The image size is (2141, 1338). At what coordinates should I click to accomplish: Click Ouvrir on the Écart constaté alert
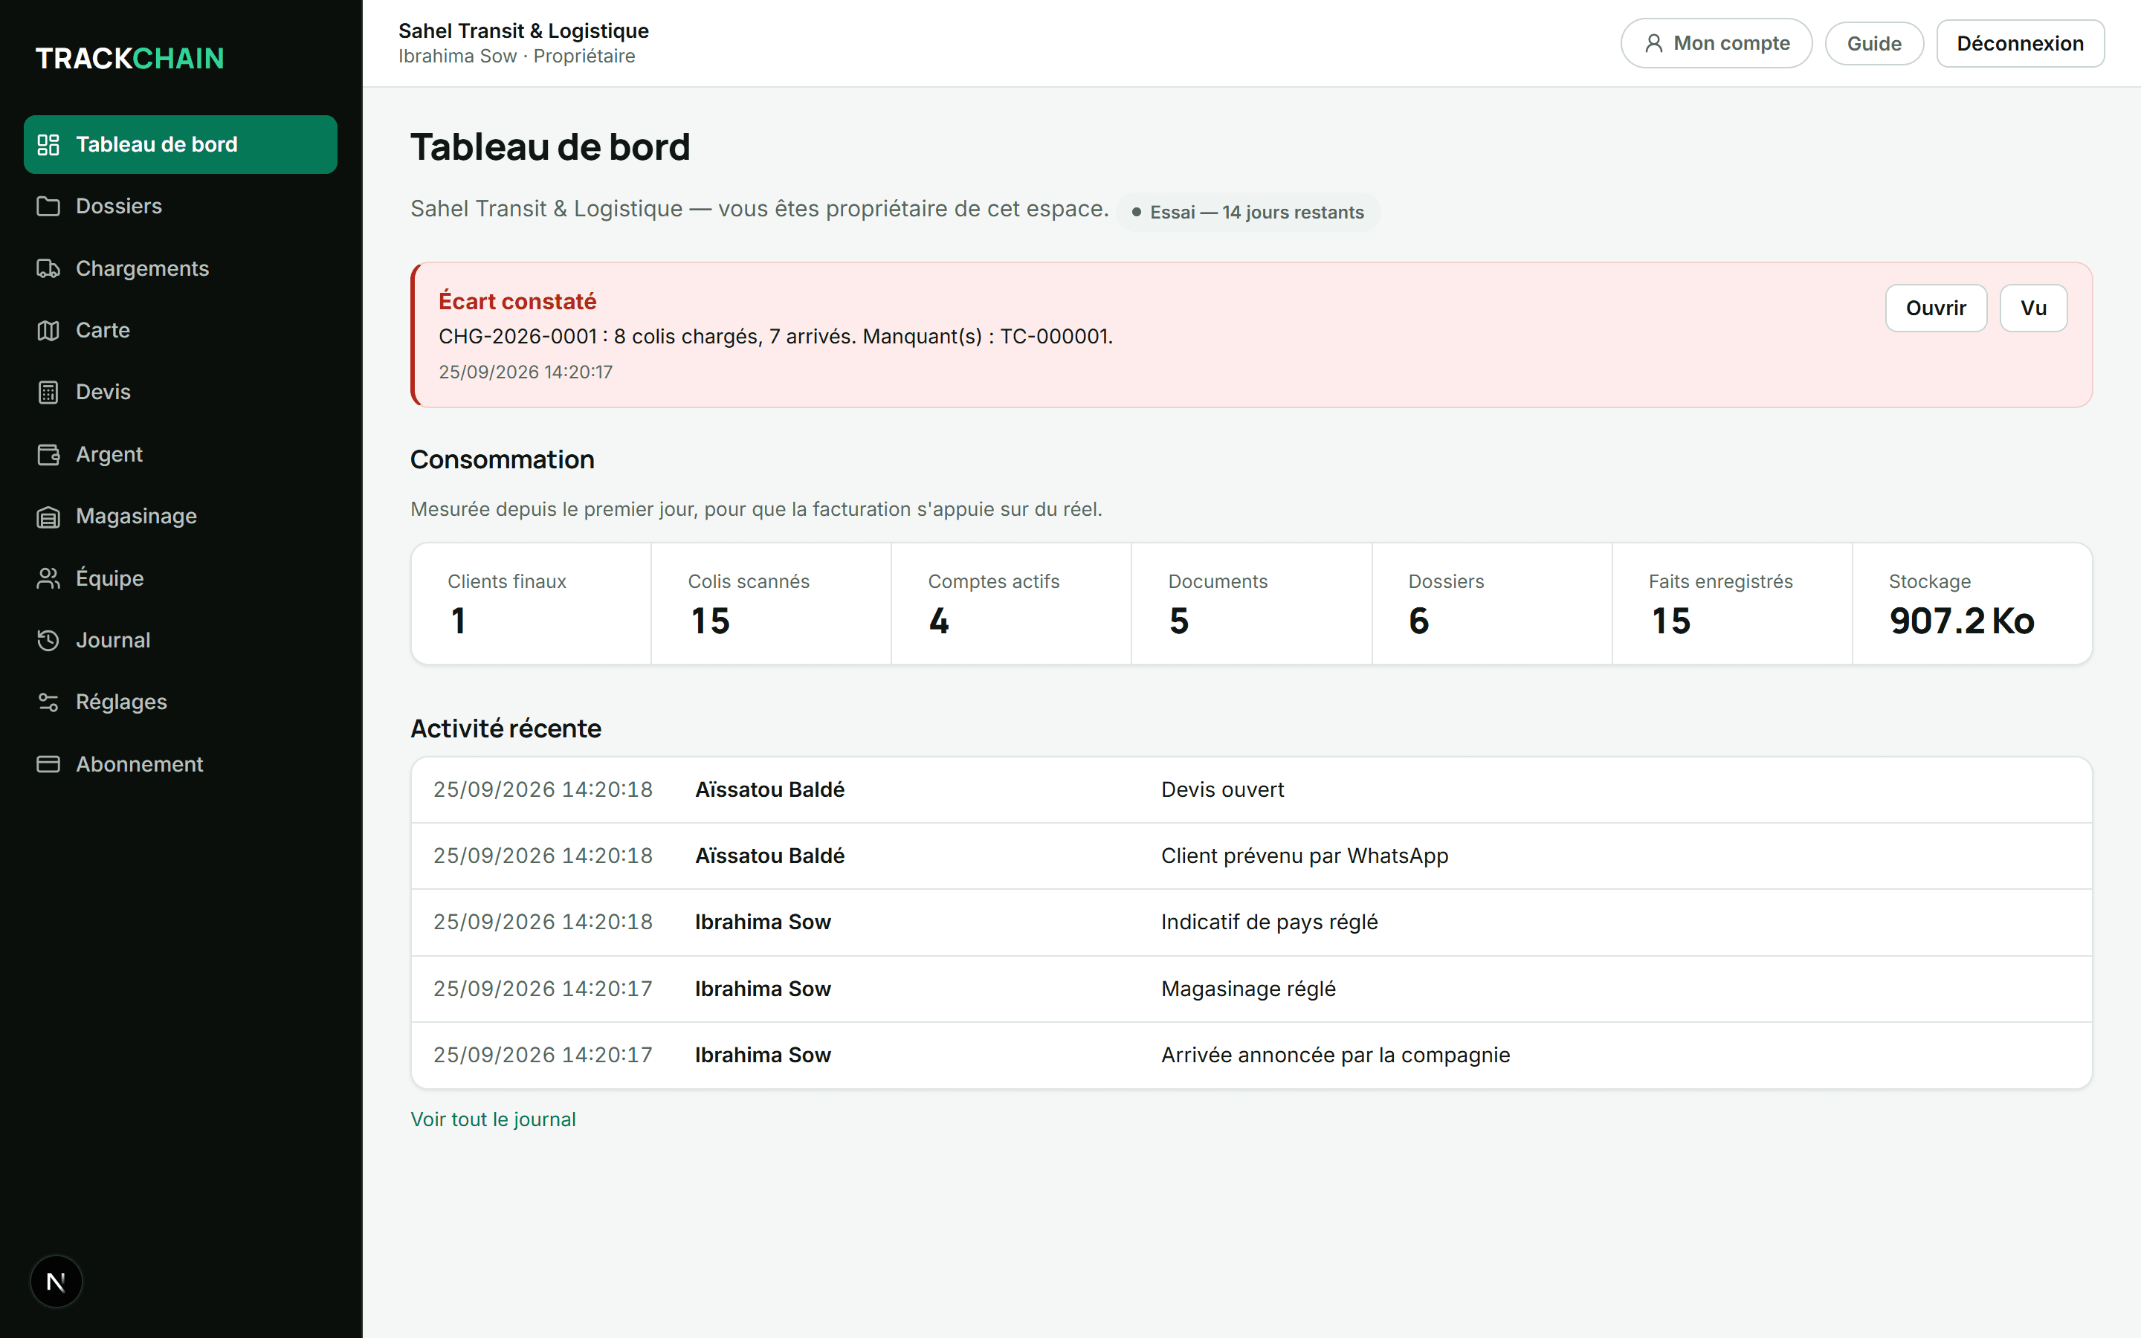coord(1936,308)
